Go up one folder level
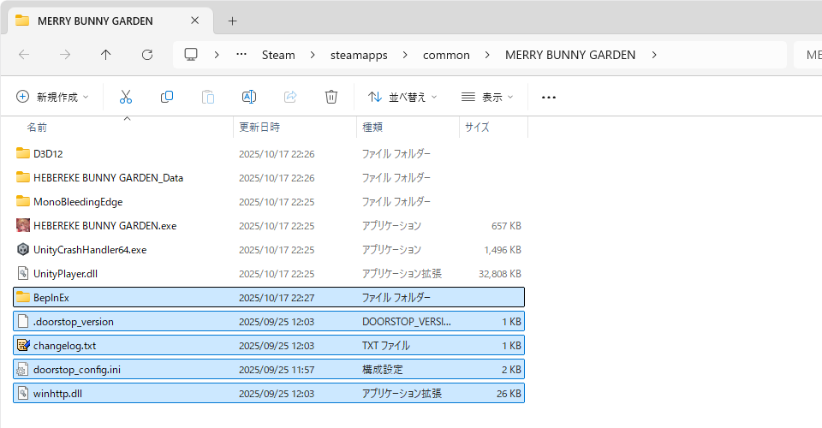This screenshot has height=428, width=822. pyautogui.click(x=105, y=55)
